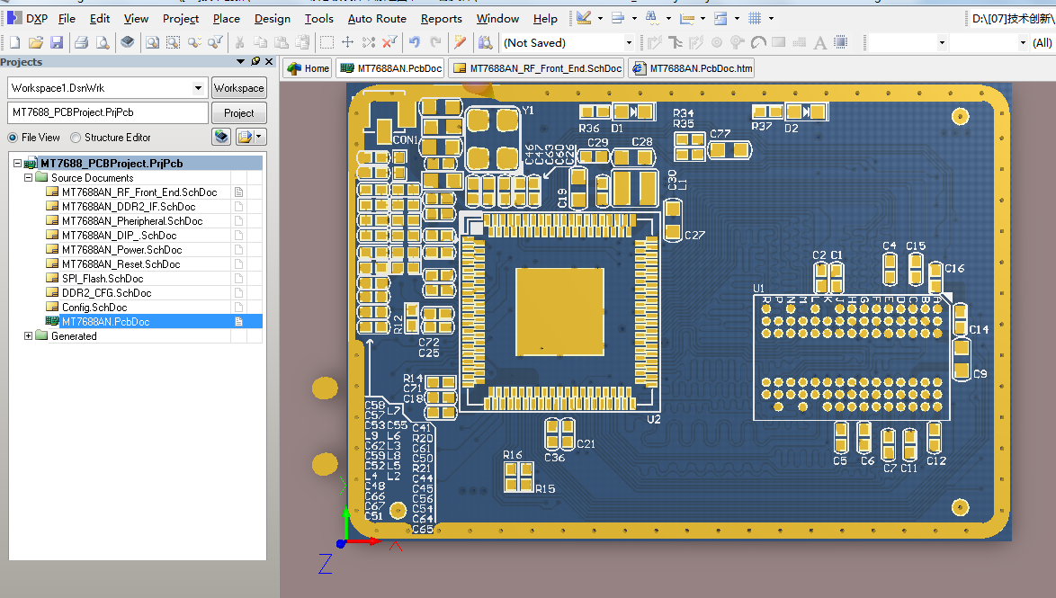The image size is (1056, 598).
Task: Click the place arc icon
Action: pyautogui.click(x=758, y=42)
